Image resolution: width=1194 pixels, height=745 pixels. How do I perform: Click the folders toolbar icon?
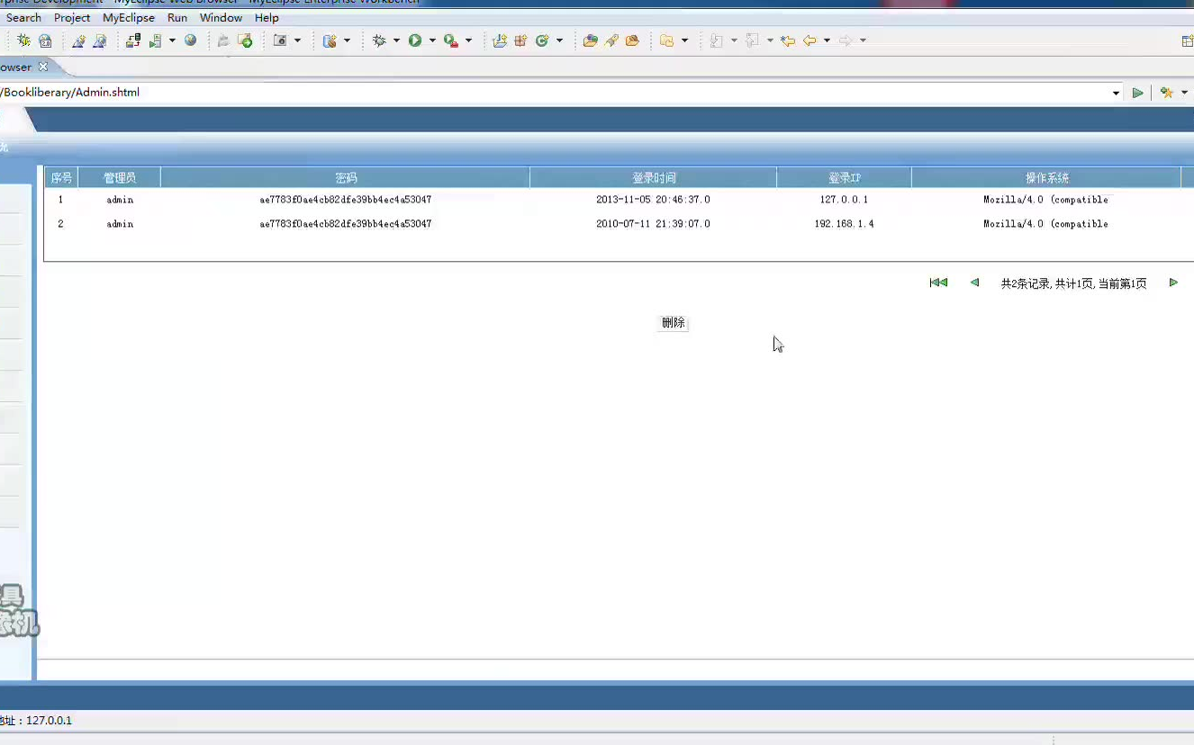666,40
